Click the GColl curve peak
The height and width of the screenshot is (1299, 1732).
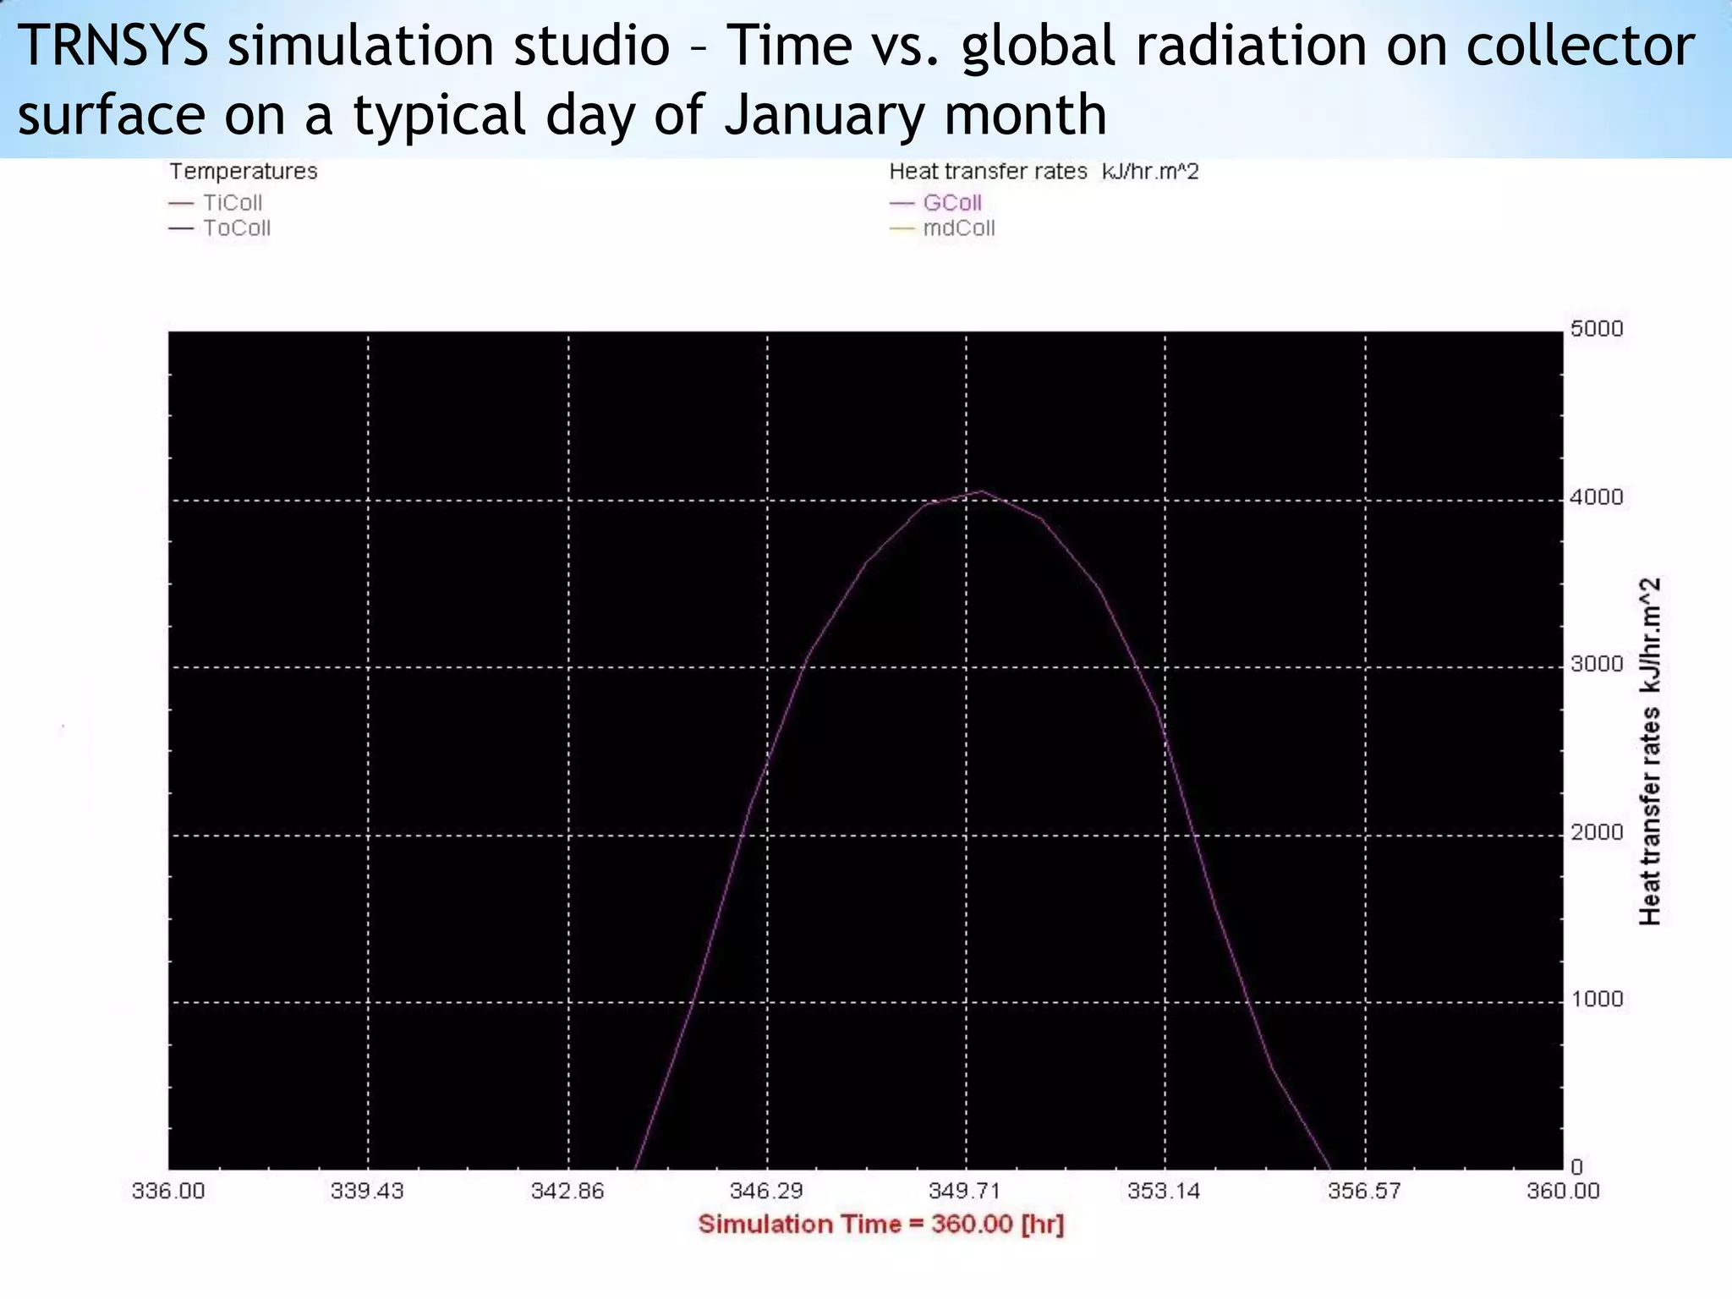coord(981,491)
